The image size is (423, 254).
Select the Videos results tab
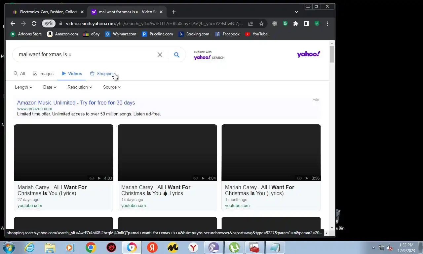coord(72,73)
